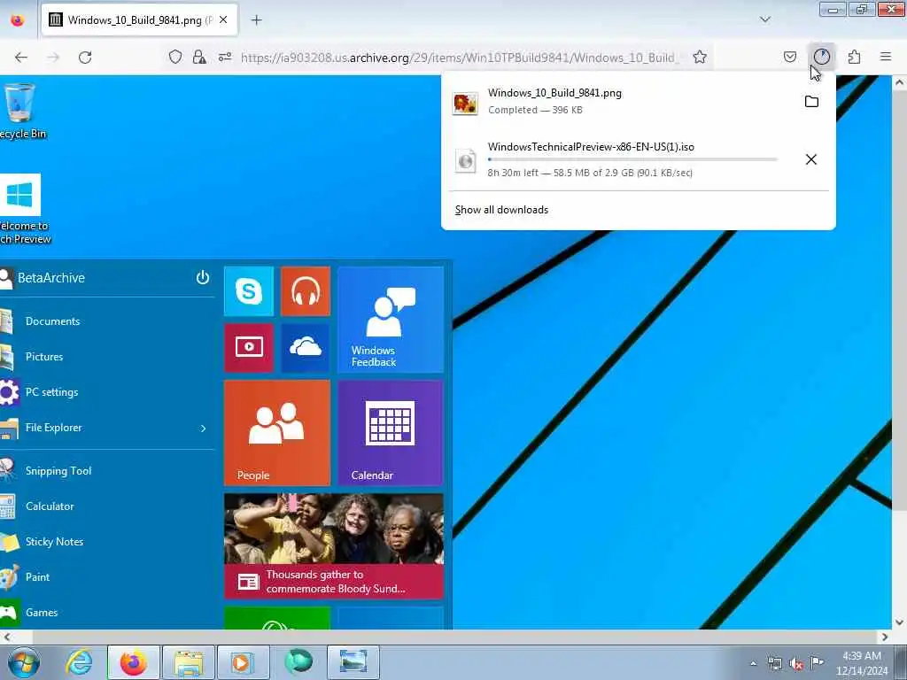
Task: Open a new tab with plus button
Action: point(256,20)
